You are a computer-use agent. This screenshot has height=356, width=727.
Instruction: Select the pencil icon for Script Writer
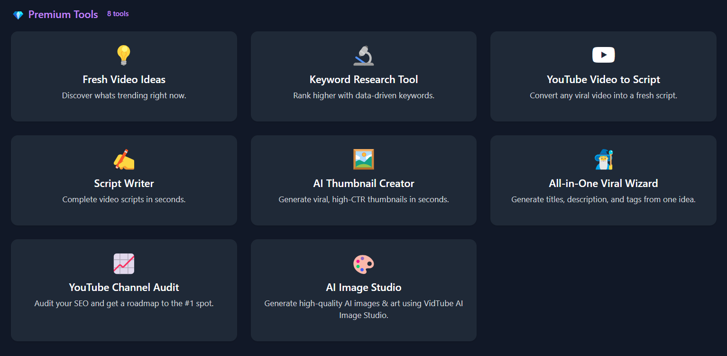pos(124,159)
